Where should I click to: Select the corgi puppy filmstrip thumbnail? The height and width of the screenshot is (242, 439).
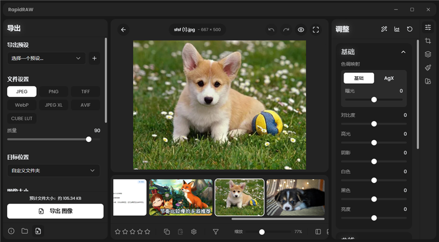pos(240,197)
